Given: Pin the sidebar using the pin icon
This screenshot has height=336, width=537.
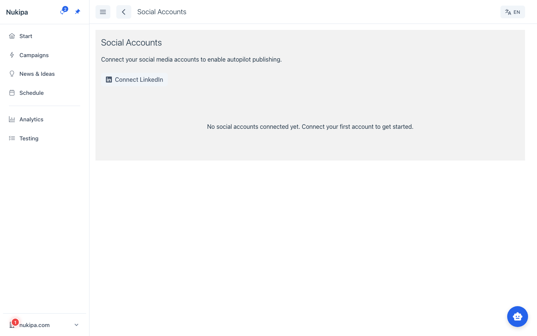Looking at the screenshot, I should (78, 12).
